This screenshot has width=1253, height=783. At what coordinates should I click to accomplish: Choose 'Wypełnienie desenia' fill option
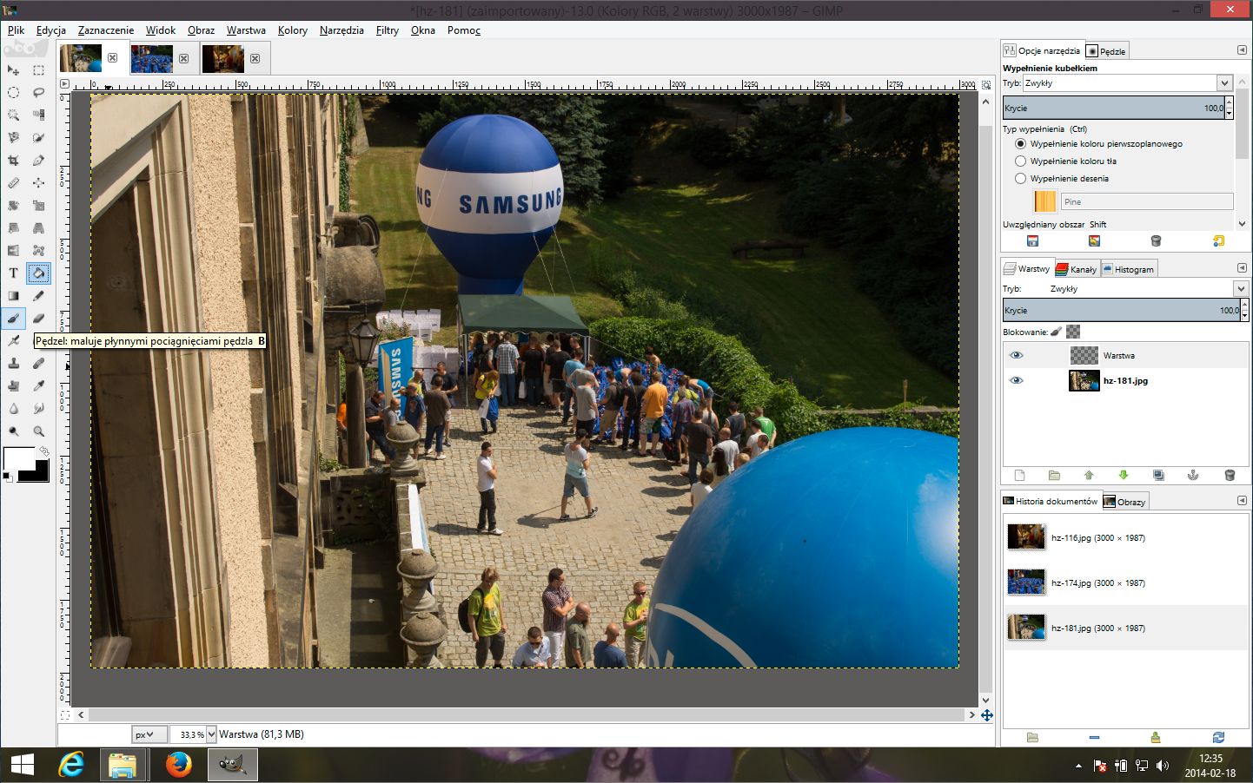coord(1062,179)
